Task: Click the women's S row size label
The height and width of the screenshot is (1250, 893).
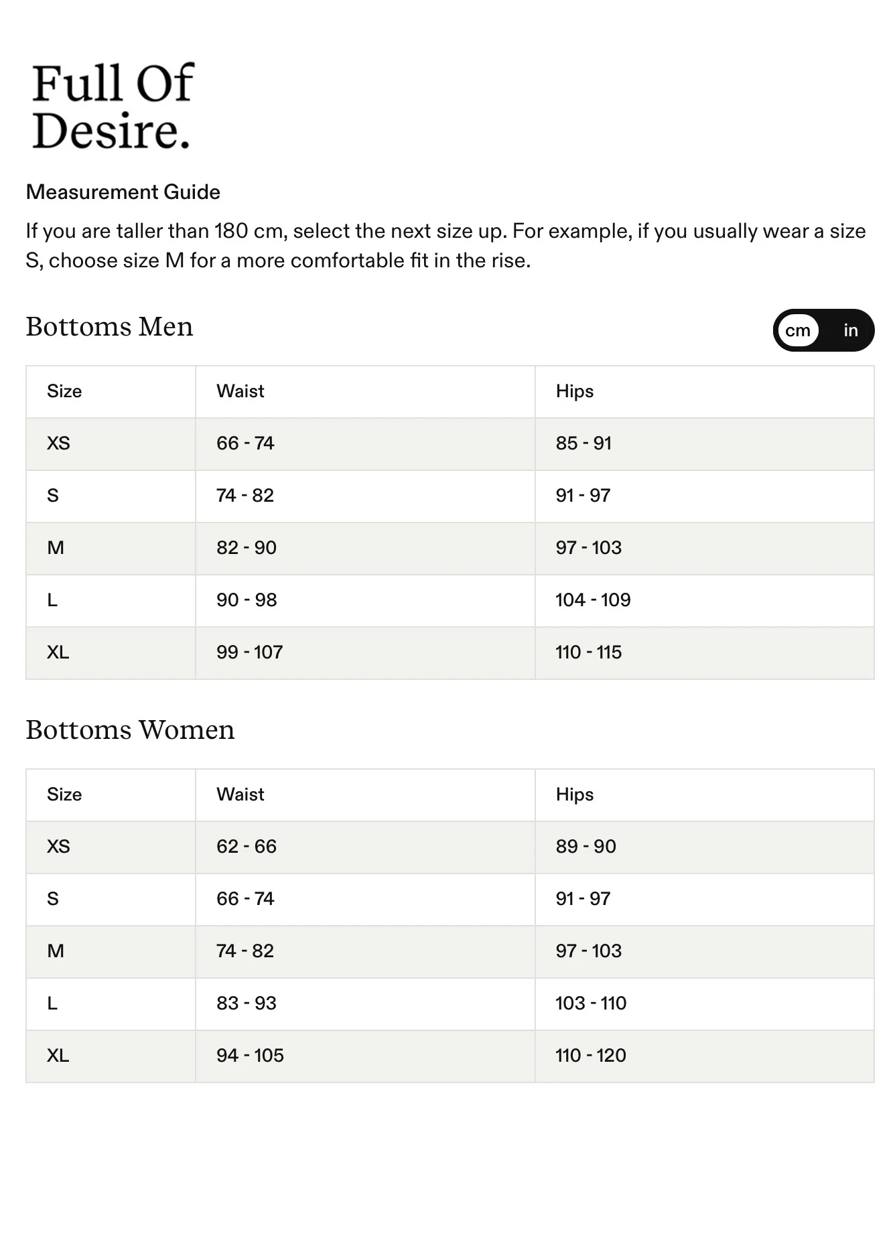Action: pos(53,899)
